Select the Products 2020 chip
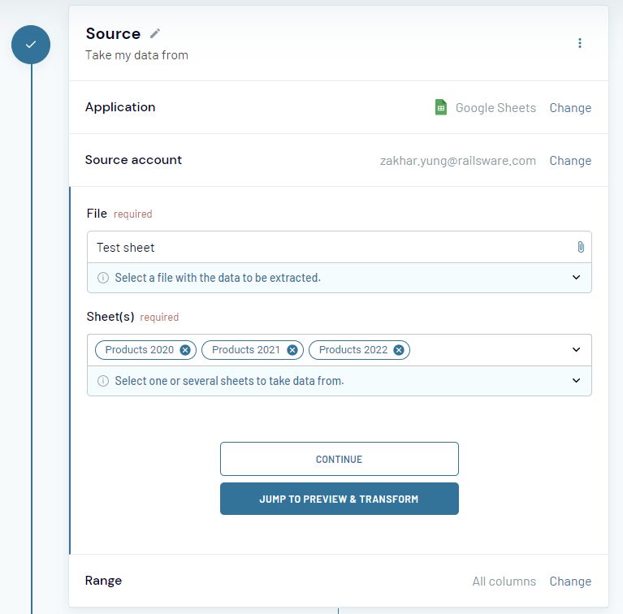The image size is (623, 614). 145,350
